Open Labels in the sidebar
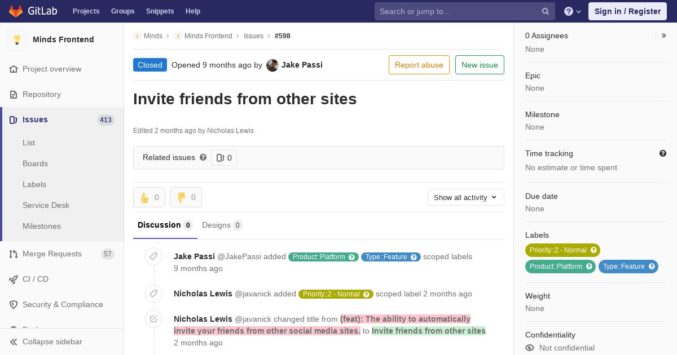 tap(34, 185)
